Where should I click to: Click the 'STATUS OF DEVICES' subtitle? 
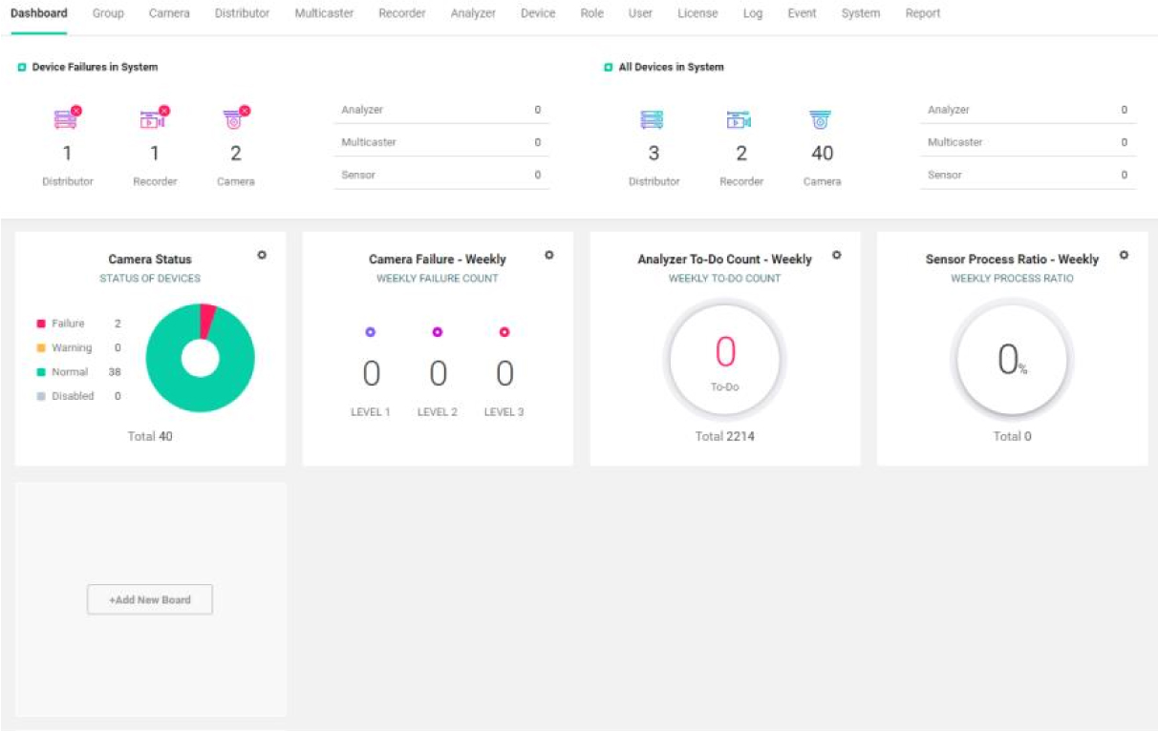pos(150,279)
